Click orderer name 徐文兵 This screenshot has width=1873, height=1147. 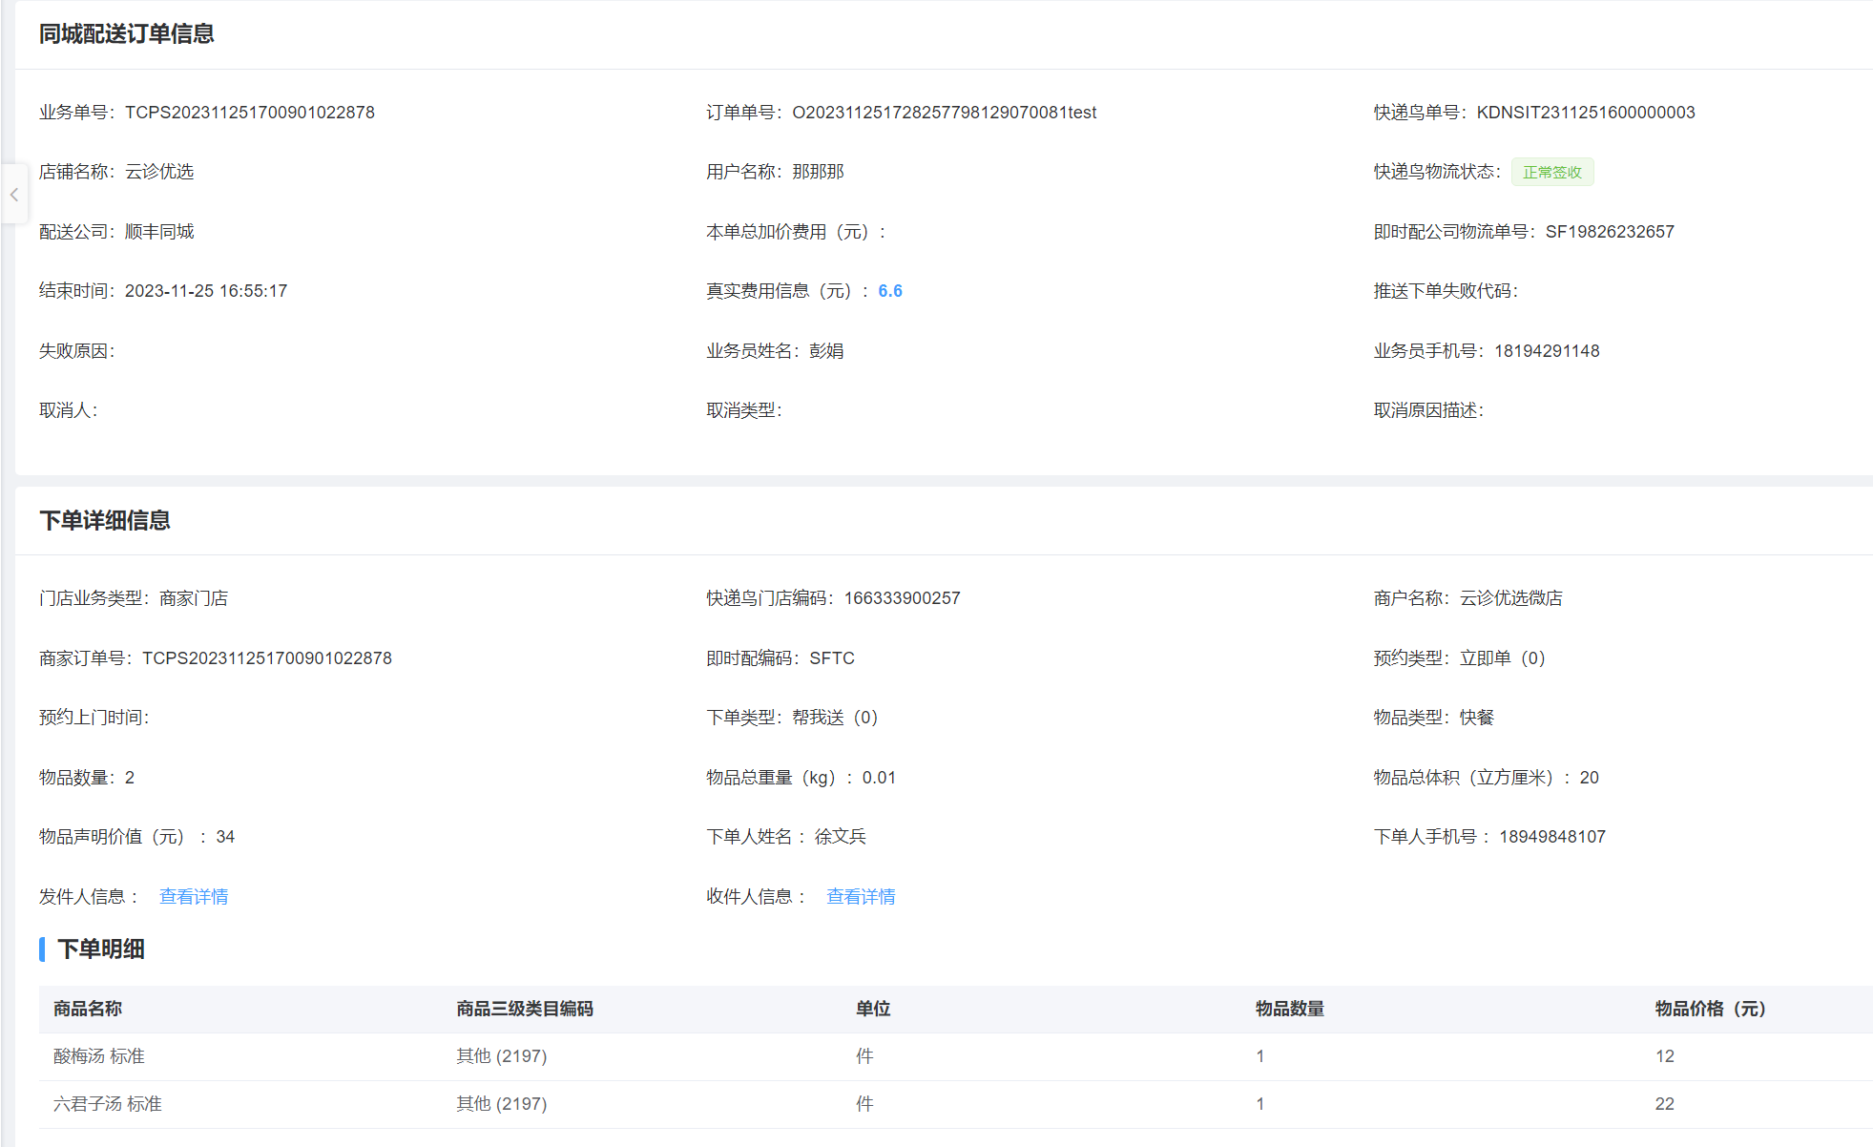point(840,837)
